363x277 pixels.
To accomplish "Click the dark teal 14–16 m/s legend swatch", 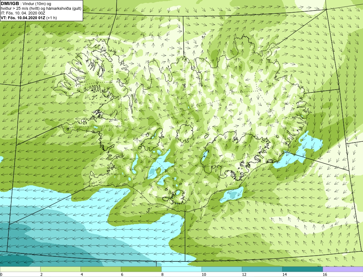I will pyautogui.click(x=302, y=269).
